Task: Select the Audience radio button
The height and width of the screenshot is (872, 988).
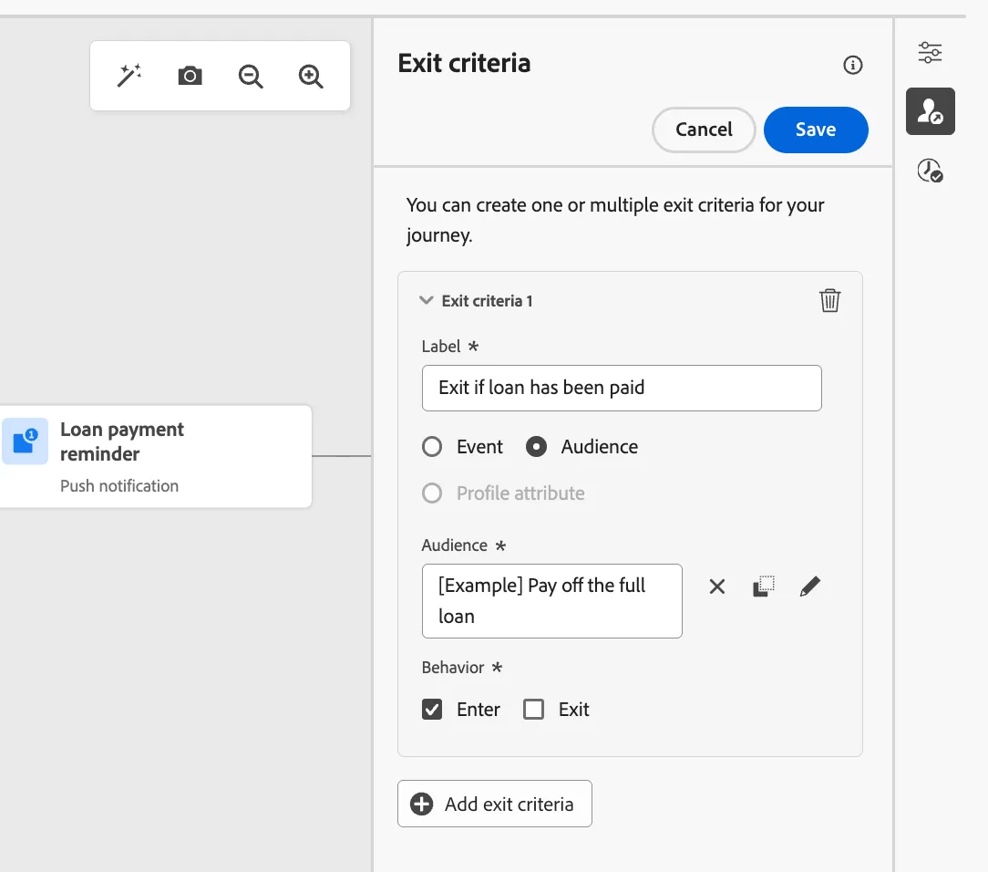Action: [x=536, y=446]
